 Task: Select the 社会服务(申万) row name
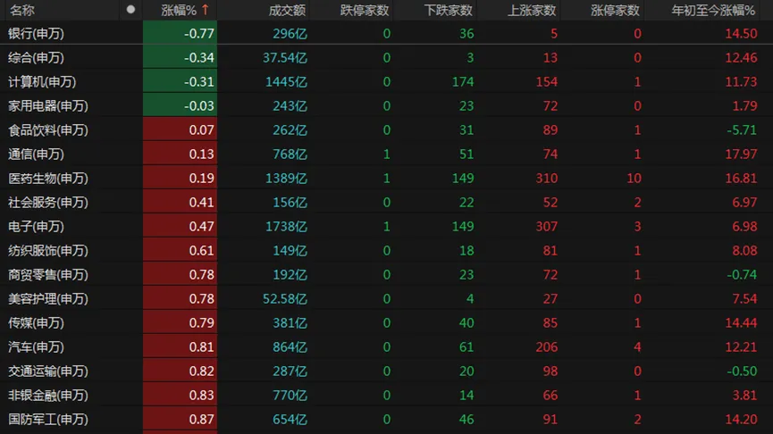coord(48,203)
